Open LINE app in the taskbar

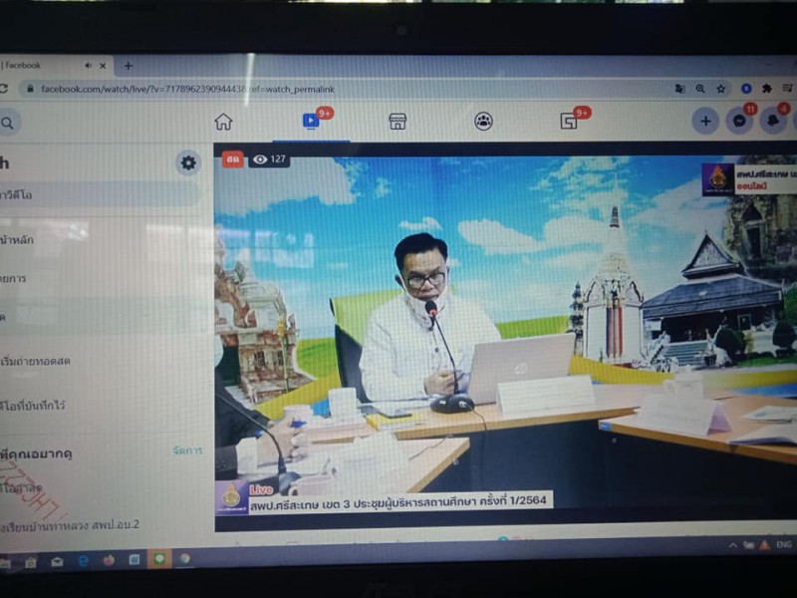(x=159, y=560)
